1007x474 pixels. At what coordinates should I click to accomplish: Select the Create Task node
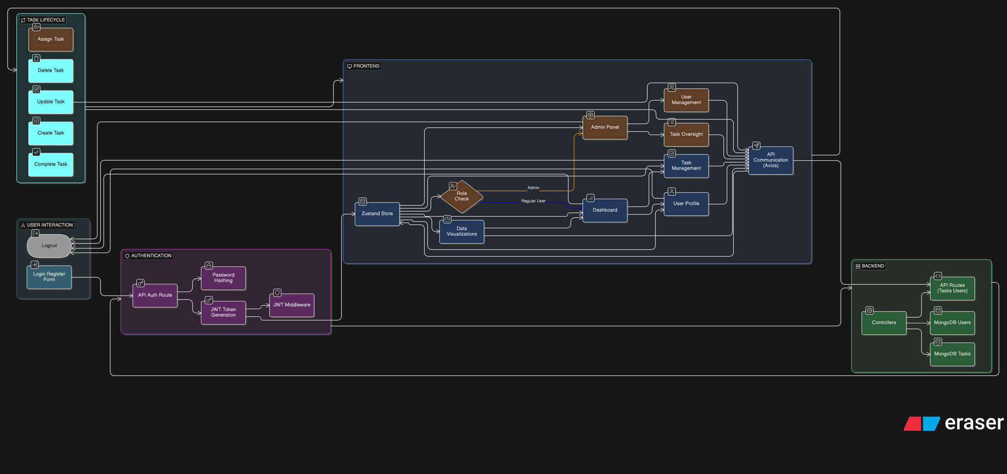51,133
